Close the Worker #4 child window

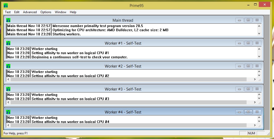click(x=257, y=112)
